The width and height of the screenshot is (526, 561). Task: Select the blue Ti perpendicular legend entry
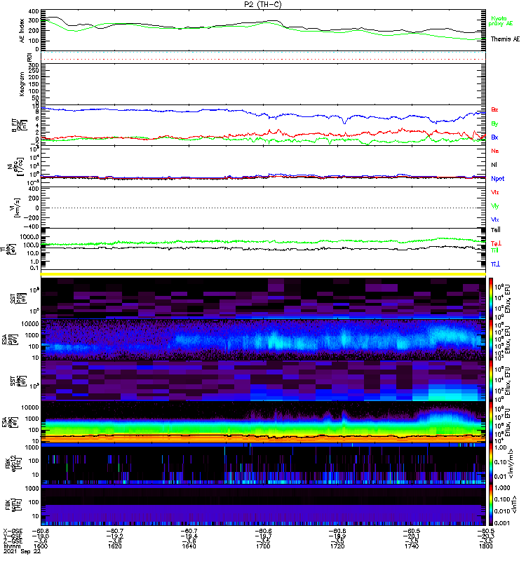[x=495, y=264]
